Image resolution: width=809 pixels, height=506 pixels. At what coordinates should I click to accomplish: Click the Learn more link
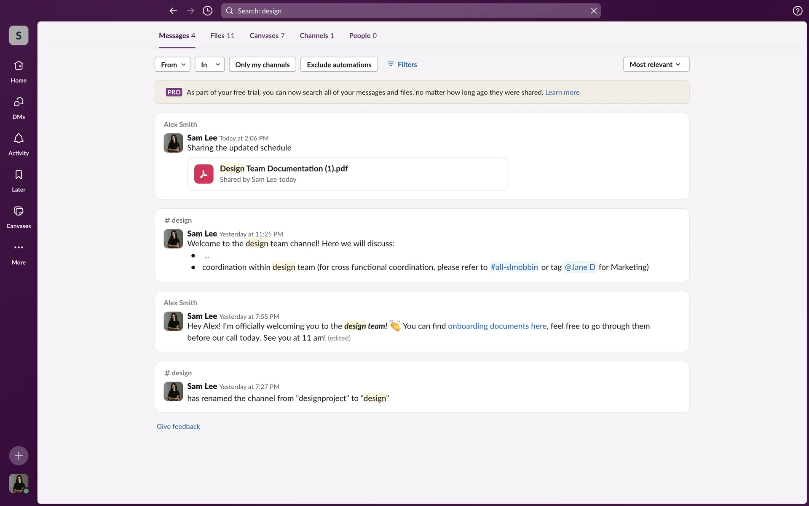[x=562, y=92]
